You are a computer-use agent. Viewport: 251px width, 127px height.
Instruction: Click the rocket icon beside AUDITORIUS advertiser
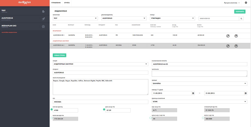pos(43,19)
